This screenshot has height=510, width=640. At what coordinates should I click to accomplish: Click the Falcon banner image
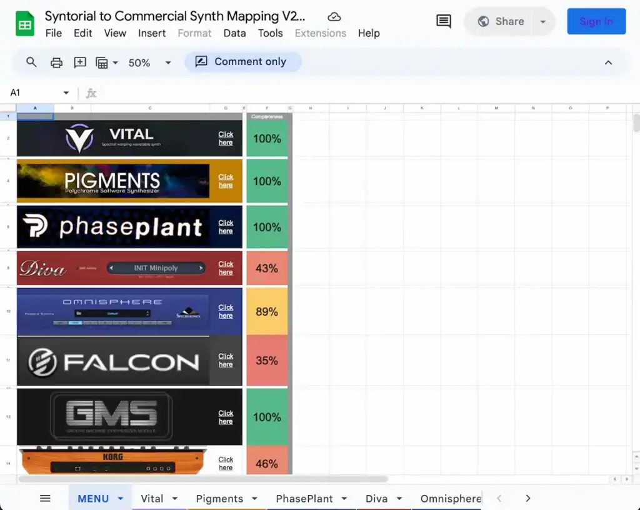113,361
